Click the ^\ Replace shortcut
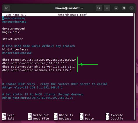Screen dimensions: 138x123 pyautogui.click(x=63, y=119)
